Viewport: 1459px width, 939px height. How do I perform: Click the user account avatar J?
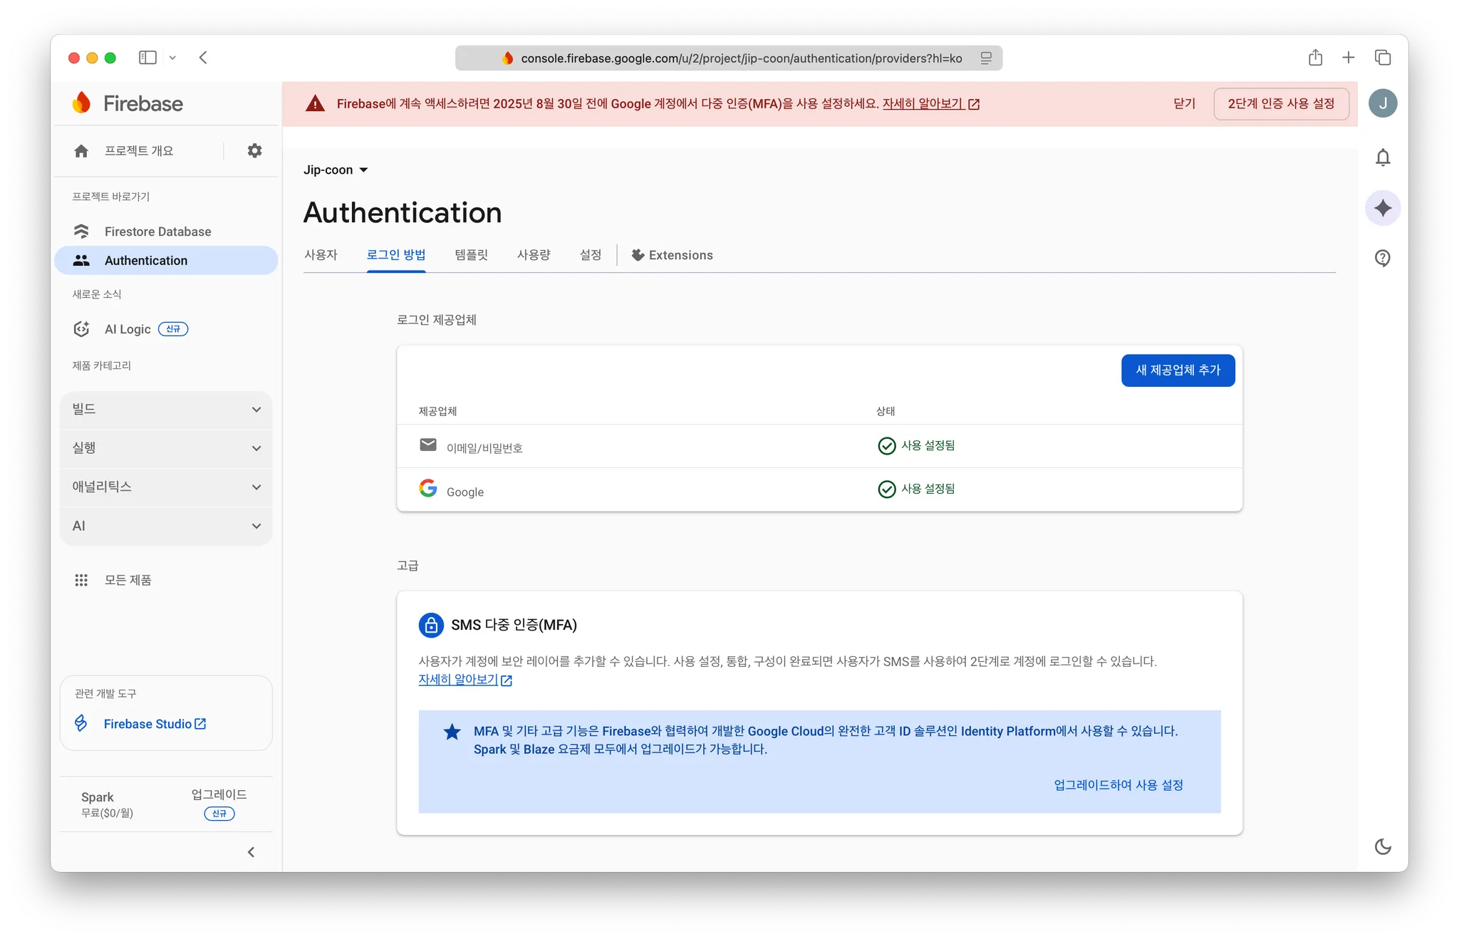[1382, 103]
